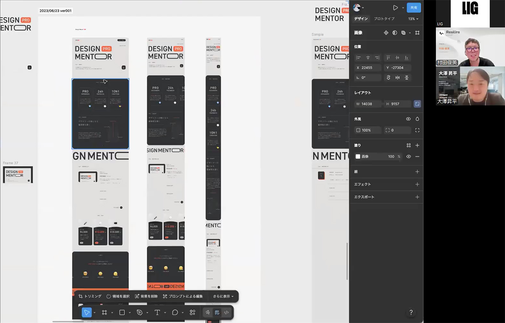Image resolution: width=505 pixels, height=323 pixels.
Task: Click the flip horizontal icon
Action: coord(397,77)
